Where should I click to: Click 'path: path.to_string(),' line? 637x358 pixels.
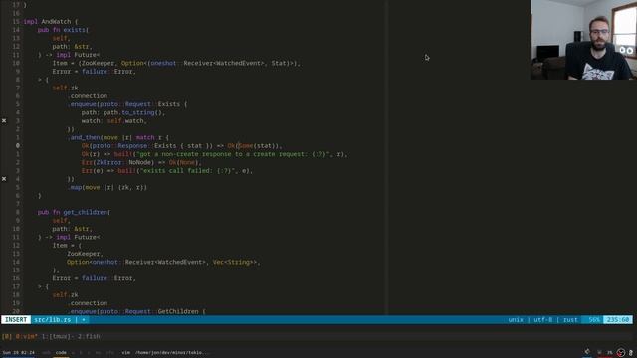[123, 112]
